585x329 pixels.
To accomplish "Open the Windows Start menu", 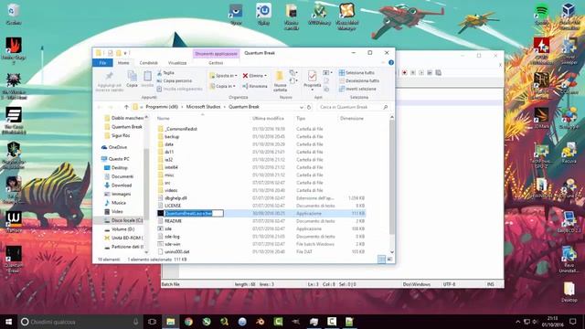I will coord(8,322).
